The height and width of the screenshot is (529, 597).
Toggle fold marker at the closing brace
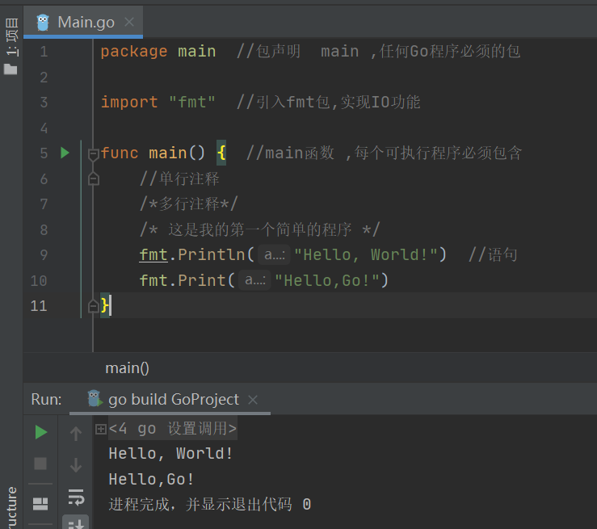93,305
